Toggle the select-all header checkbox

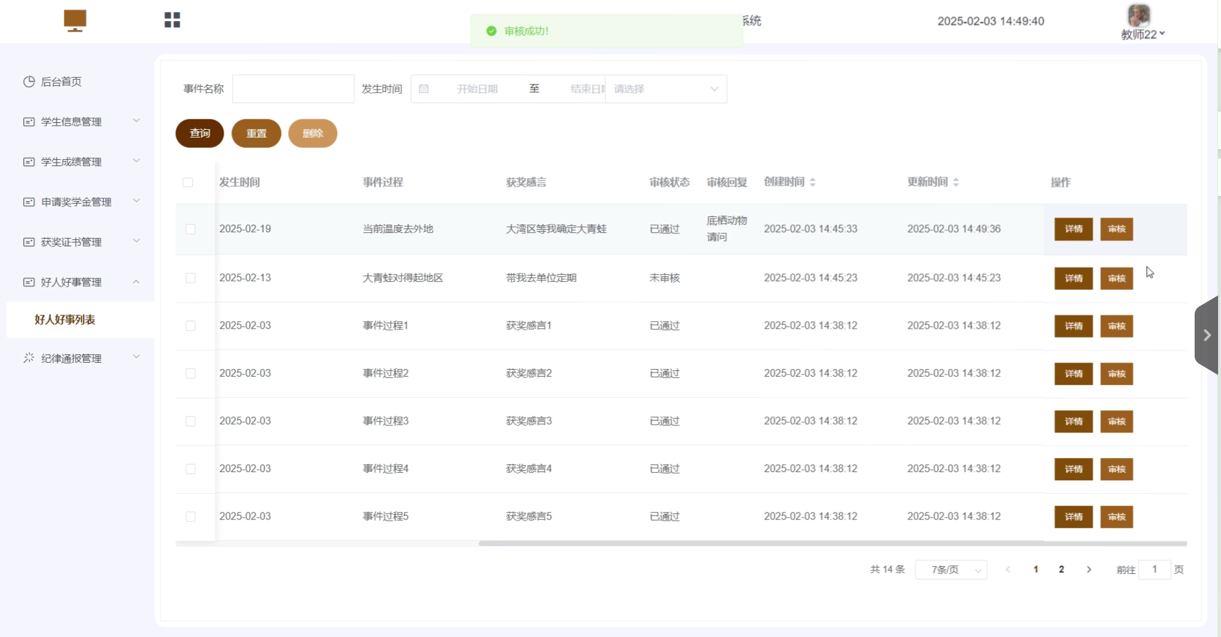(187, 183)
